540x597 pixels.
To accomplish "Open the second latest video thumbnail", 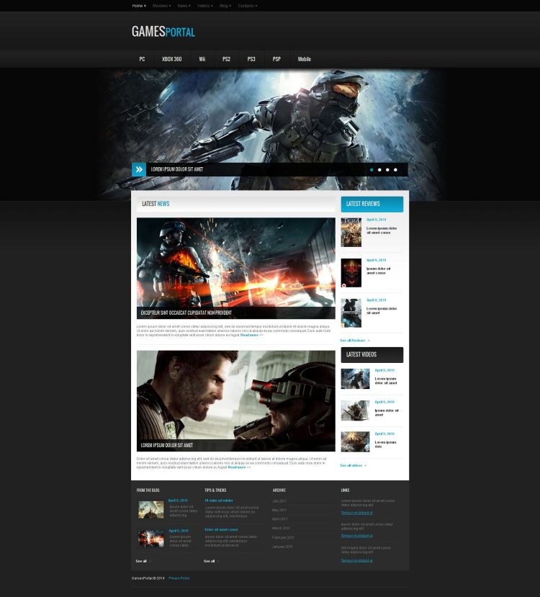I will (x=355, y=410).
